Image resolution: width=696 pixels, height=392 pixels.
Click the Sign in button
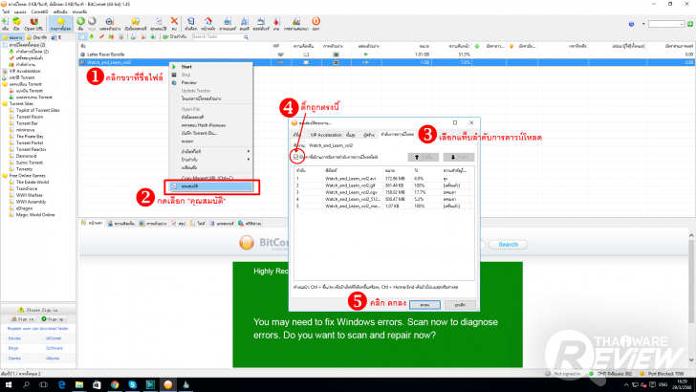click(x=23, y=319)
